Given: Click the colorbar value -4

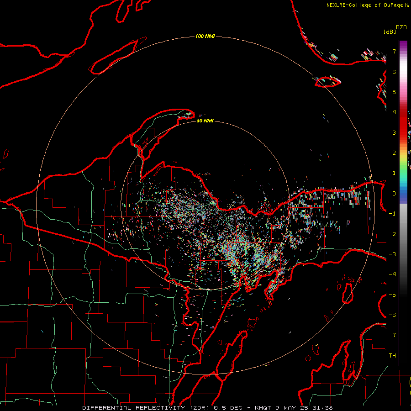Looking at the screenshot, I should pyautogui.click(x=392, y=274).
